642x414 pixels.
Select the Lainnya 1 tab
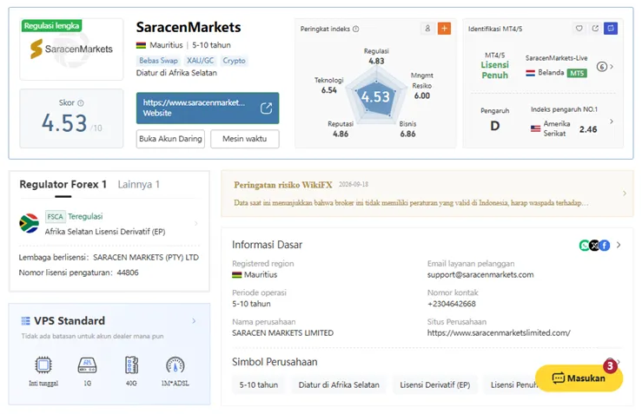point(138,185)
